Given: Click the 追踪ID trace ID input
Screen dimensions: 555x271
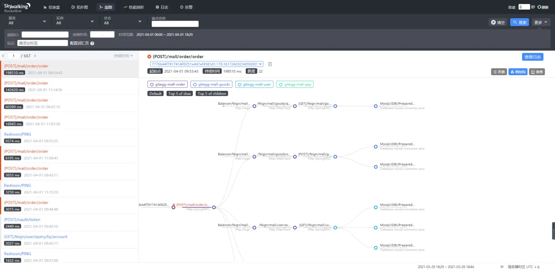Looking at the screenshot, I should (45, 34).
